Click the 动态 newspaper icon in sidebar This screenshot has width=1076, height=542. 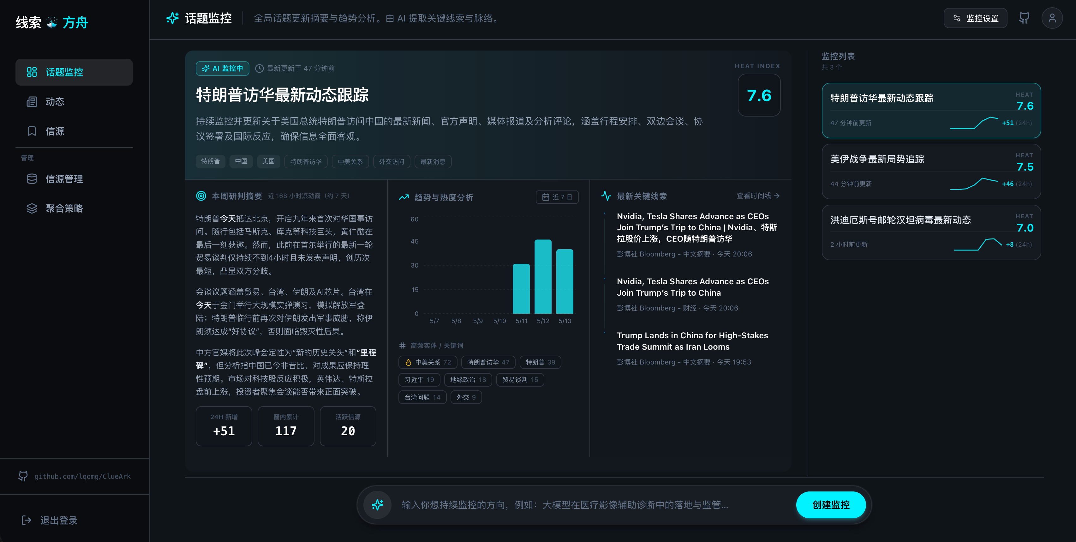click(32, 102)
